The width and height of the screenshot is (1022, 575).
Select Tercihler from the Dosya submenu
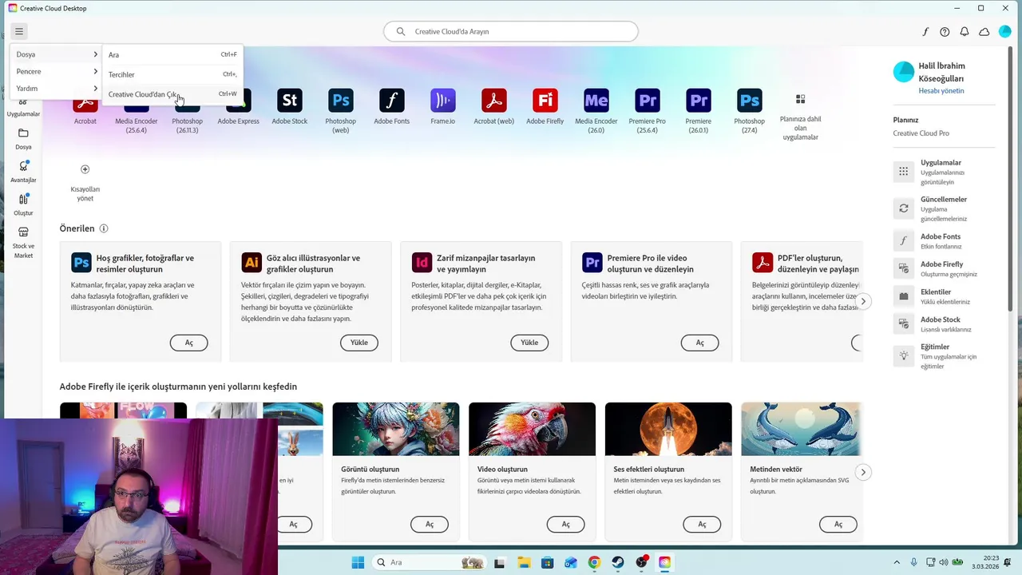point(172,74)
